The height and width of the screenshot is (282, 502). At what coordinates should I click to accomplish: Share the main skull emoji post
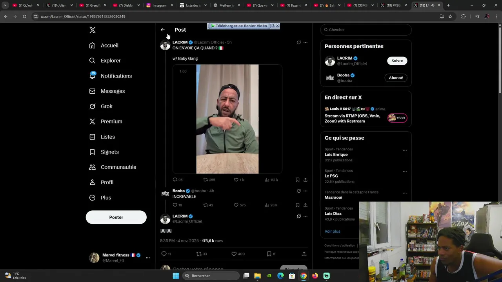click(304, 254)
